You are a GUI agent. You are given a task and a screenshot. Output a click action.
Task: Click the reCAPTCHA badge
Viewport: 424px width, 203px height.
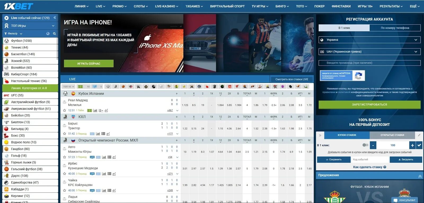coord(342,76)
